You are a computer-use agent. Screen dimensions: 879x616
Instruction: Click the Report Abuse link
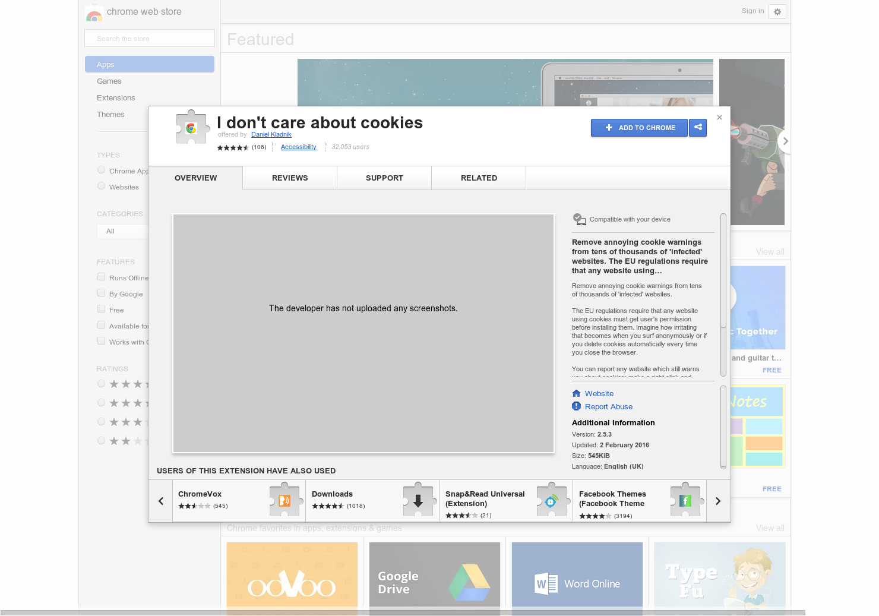(608, 406)
